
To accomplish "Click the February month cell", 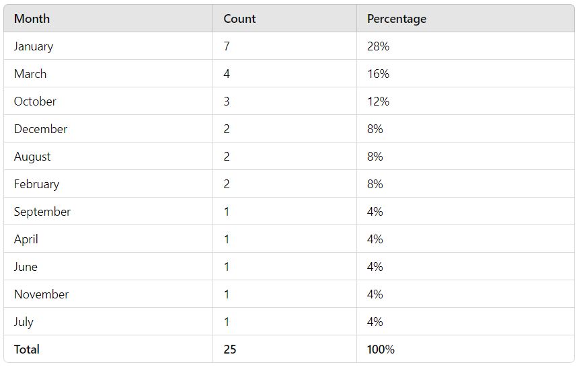I will (x=37, y=184).
